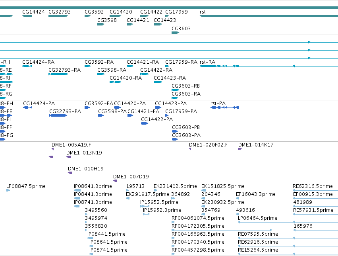Click the RP004172305.5prime EST

tap(222, 230)
